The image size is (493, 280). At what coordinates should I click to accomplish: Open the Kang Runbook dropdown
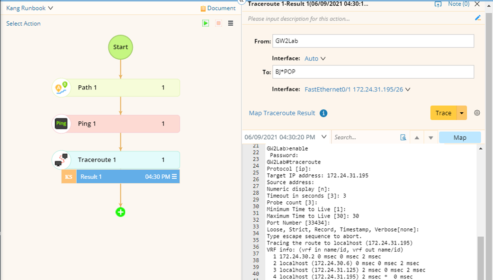pyautogui.click(x=29, y=8)
